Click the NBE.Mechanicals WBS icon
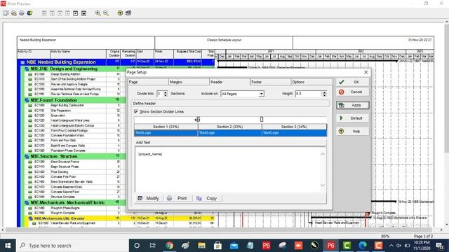 (x=27, y=202)
